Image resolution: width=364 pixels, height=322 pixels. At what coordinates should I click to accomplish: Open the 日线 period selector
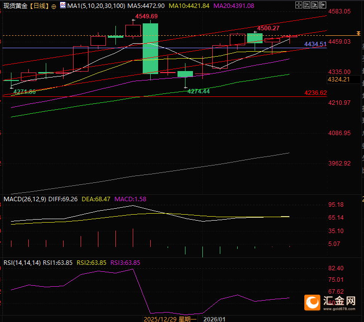point(39,6)
